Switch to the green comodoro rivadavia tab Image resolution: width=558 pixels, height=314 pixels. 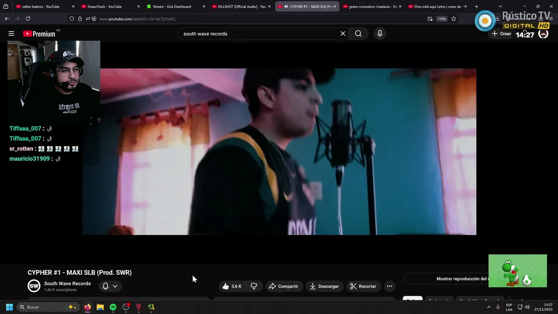click(373, 7)
